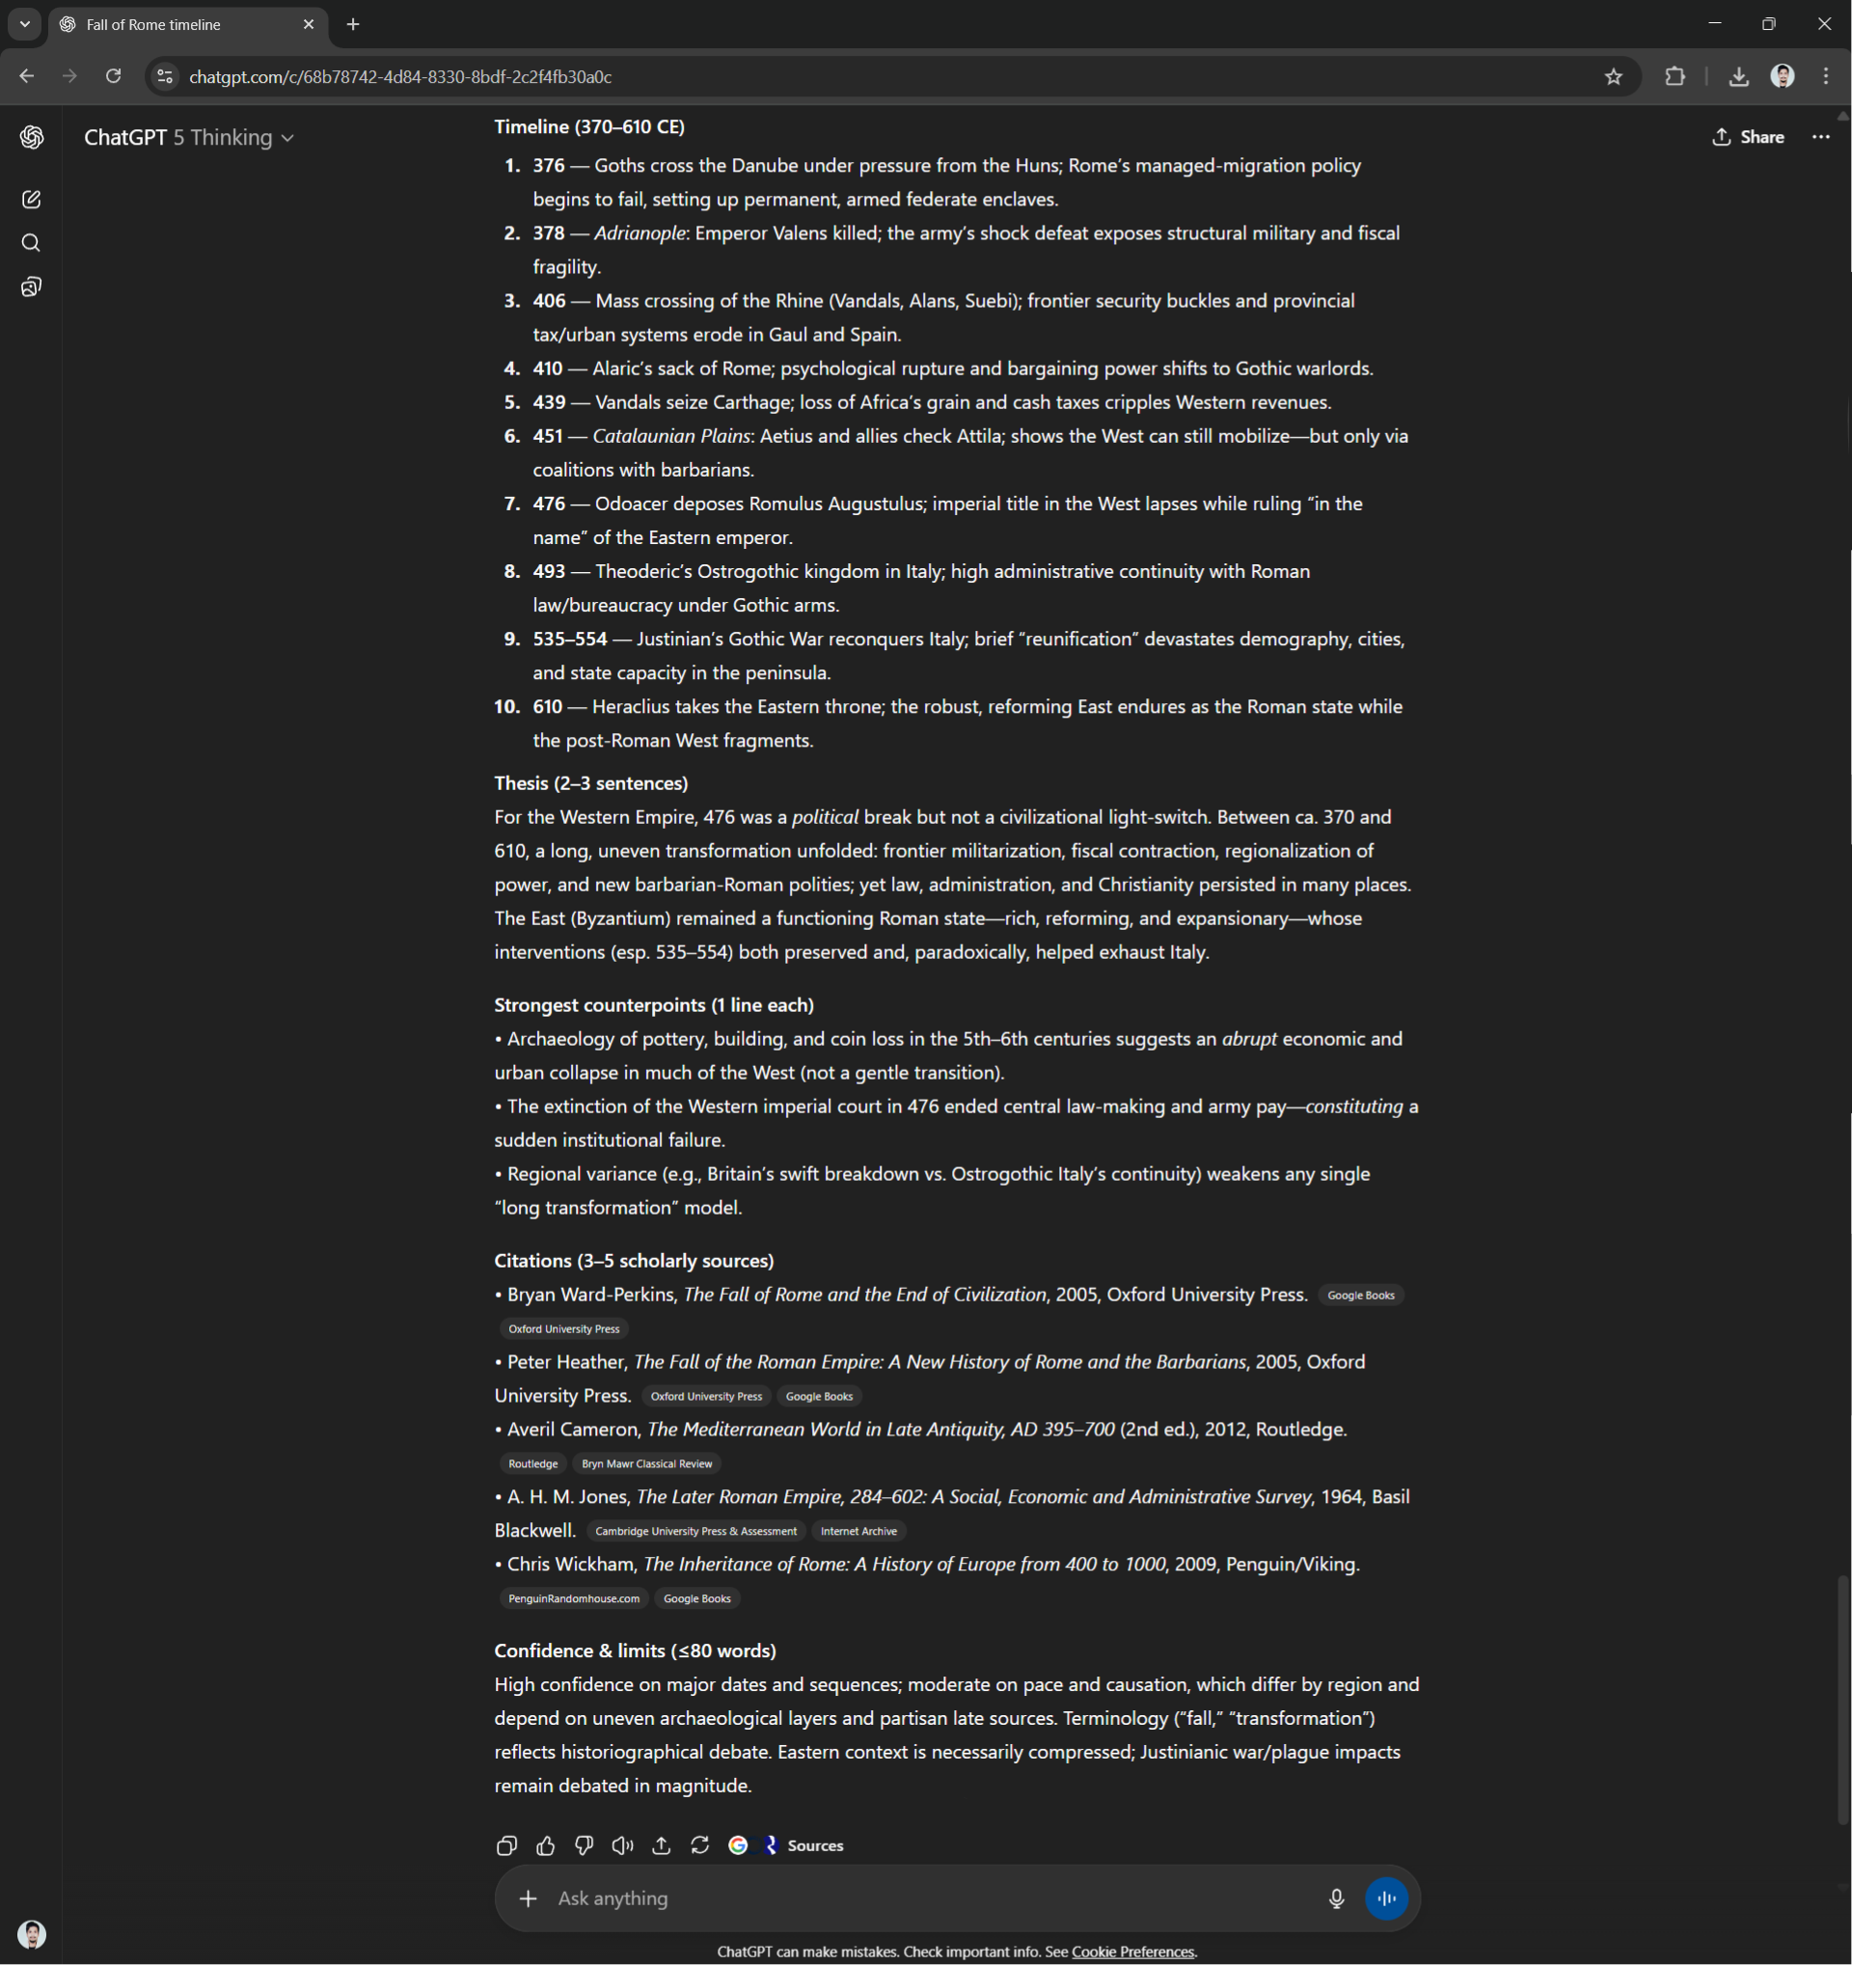Open the Library icon in the sidebar
This screenshot has width=1852, height=1965.
(32, 287)
